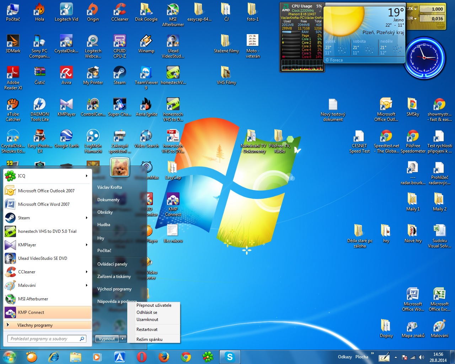Open Hudba link in Start menu
The width and height of the screenshot is (455, 364).
104,224
